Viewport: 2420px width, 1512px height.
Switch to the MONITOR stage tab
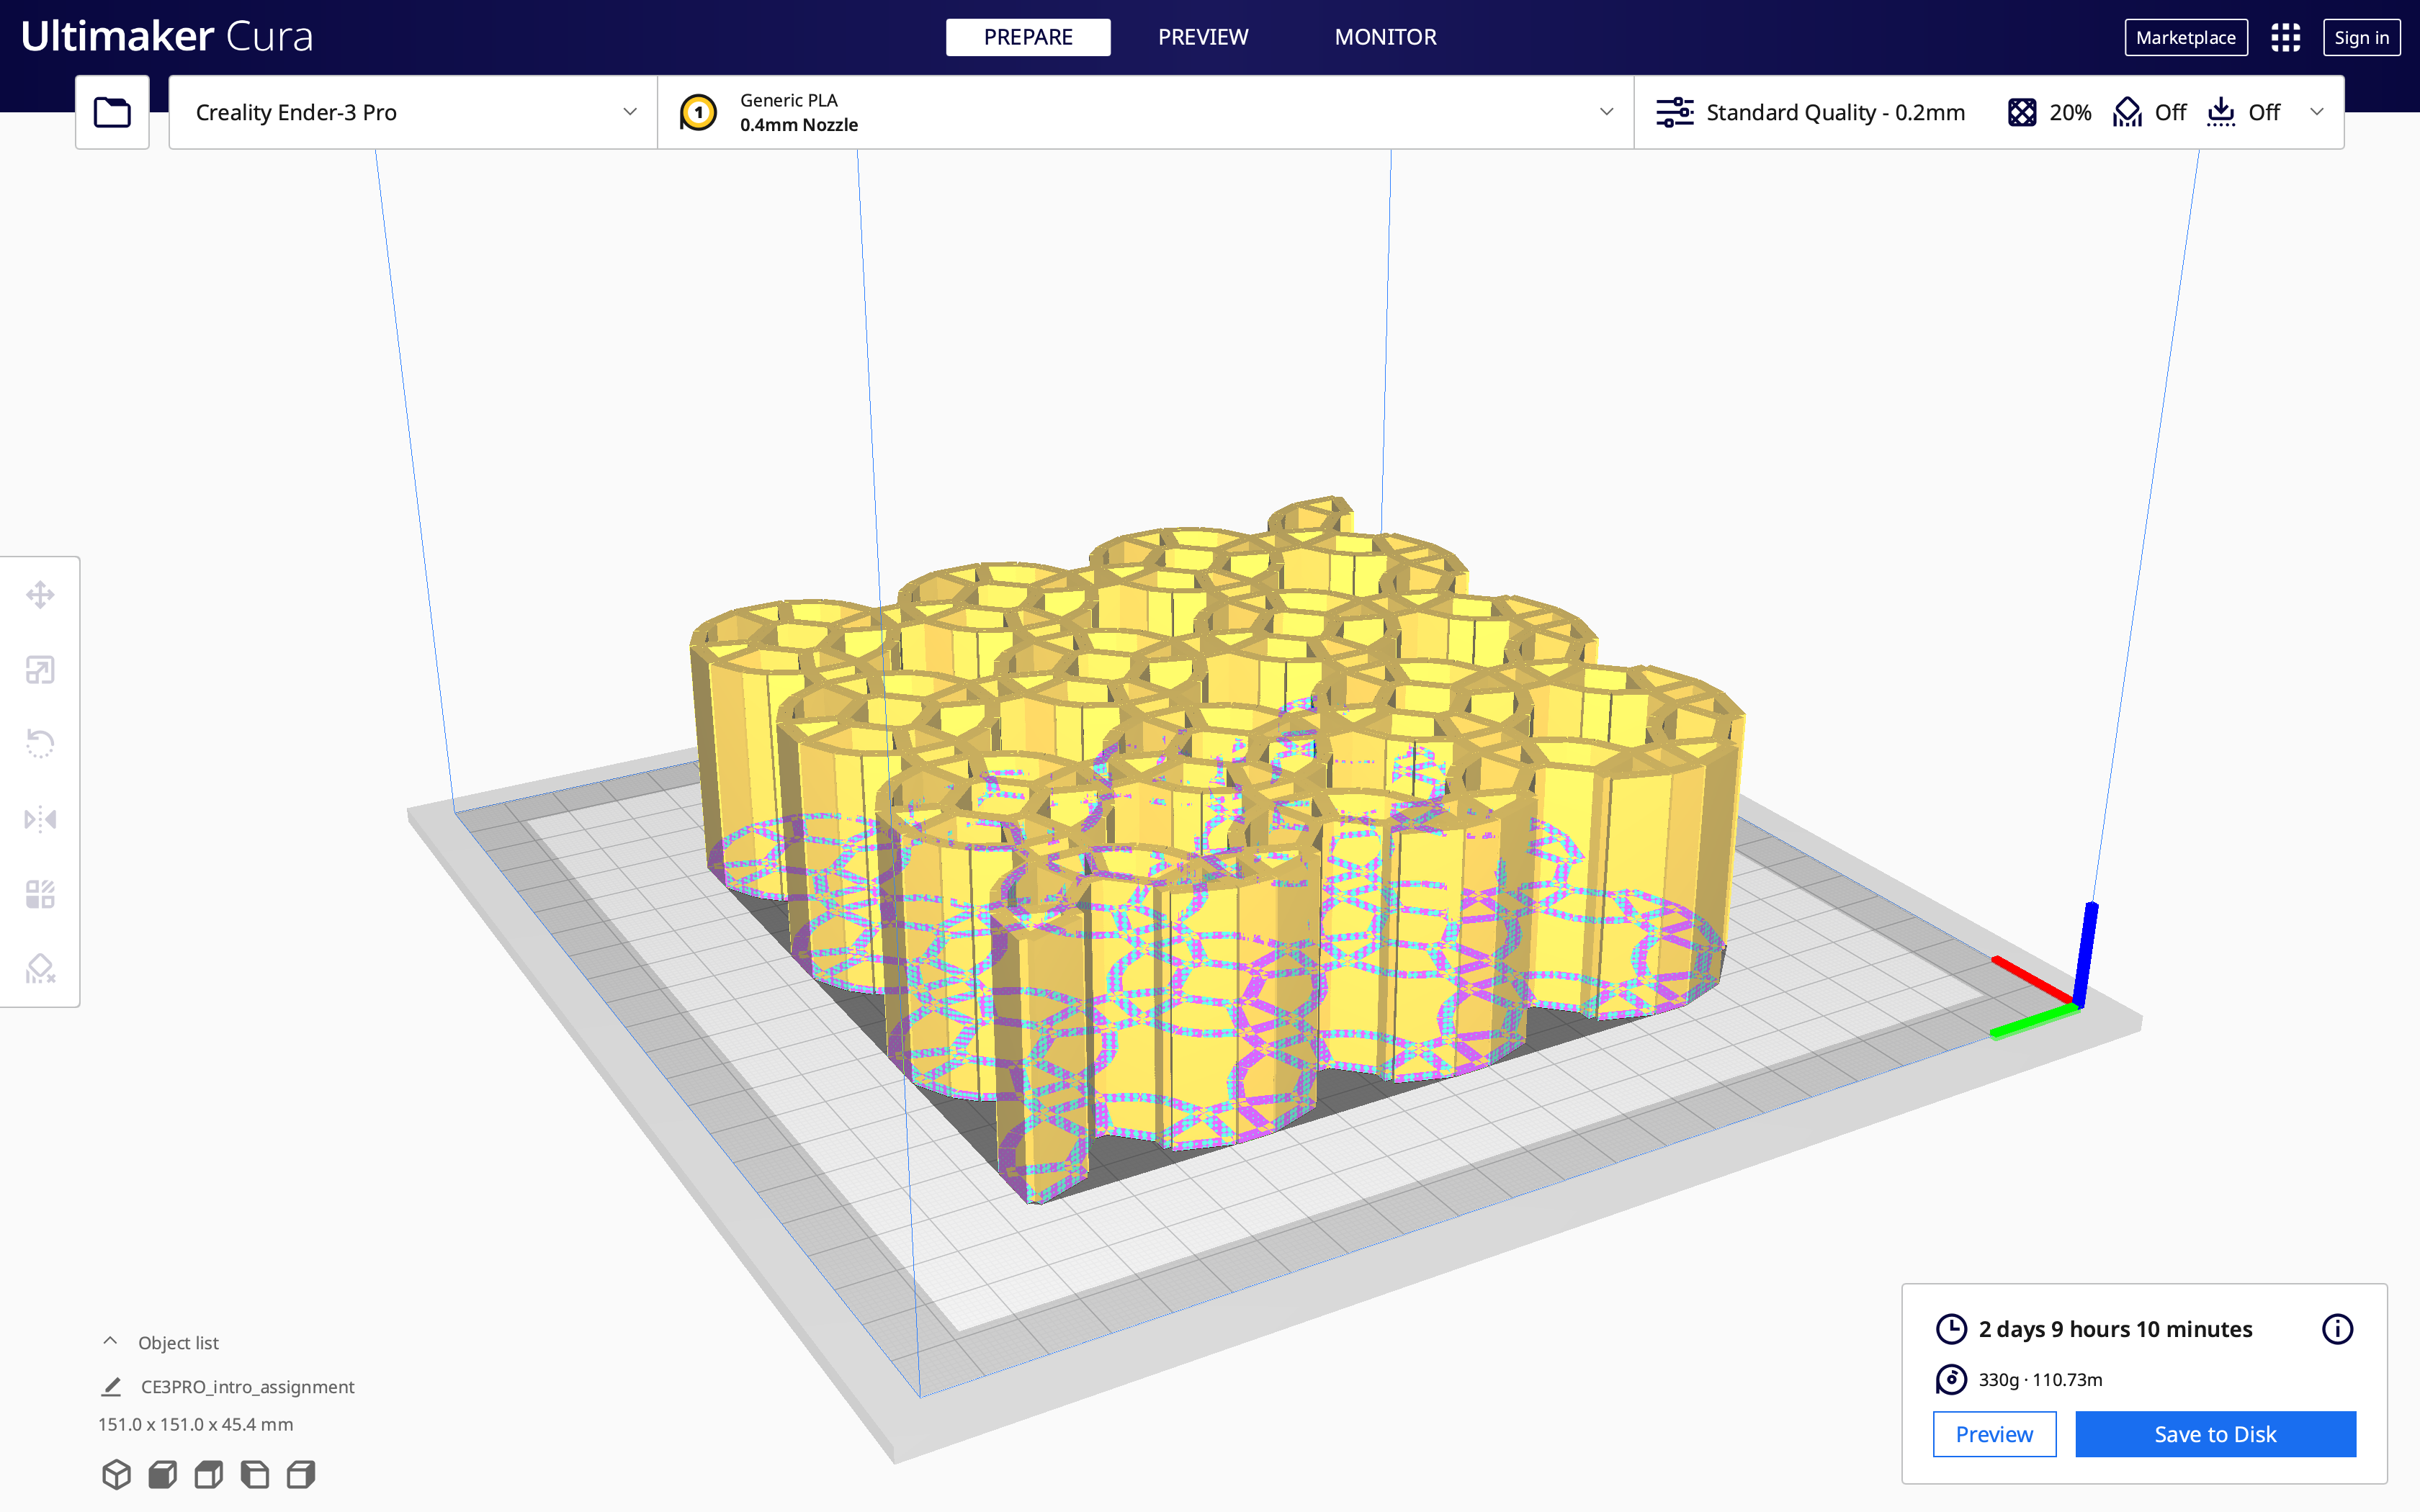(1385, 37)
